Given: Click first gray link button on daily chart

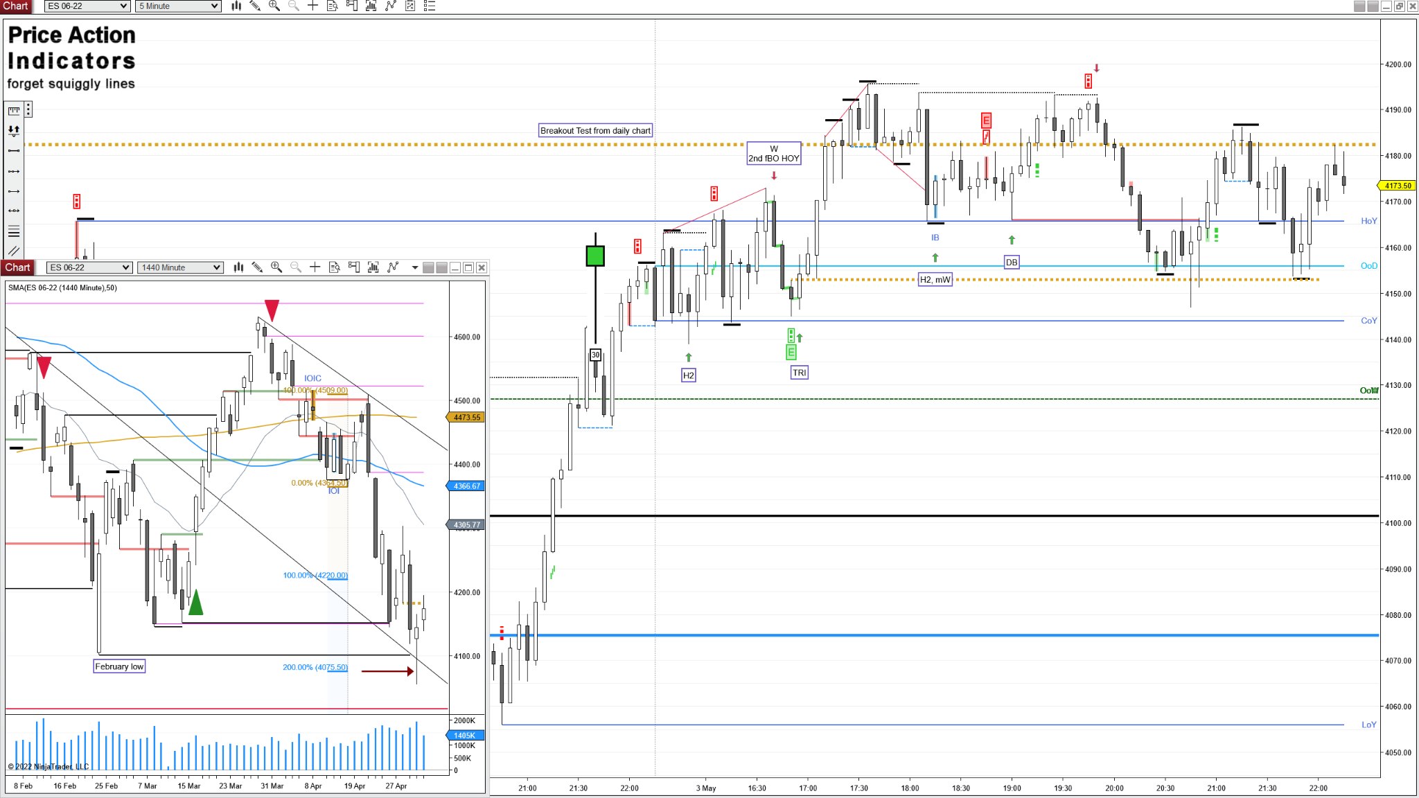Looking at the screenshot, I should (428, 267).
